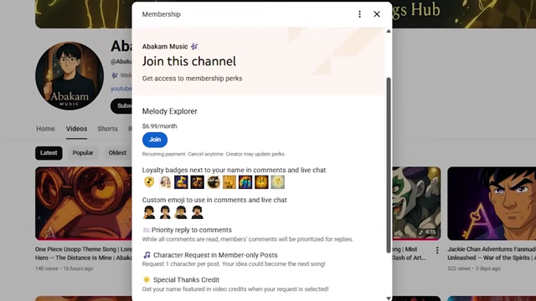
Task: Open three-dot menu beside the Mist video
Action: [x=437, y=250]
